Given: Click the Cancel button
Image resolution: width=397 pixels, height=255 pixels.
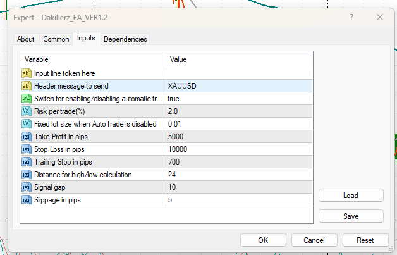Looking at the screenshot, I should tap(314, 240).
